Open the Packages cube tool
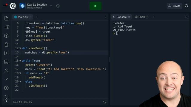The height and width of the screenshot is (107, 191). point(6,36)
